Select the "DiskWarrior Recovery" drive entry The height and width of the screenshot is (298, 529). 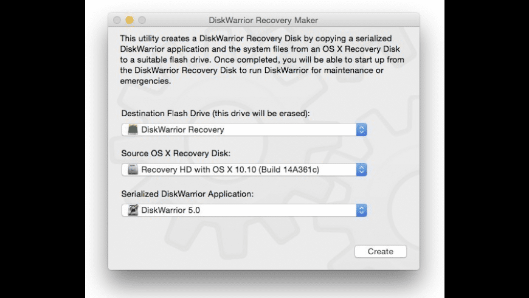point(182,130)
